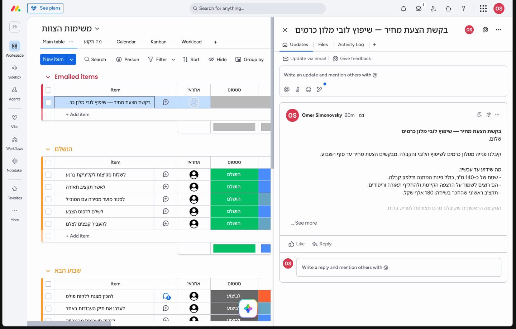Tick checkbox for לשלוח לדפוס הצבע
This screenshot has width=516, height=329.
coord(48,212)
